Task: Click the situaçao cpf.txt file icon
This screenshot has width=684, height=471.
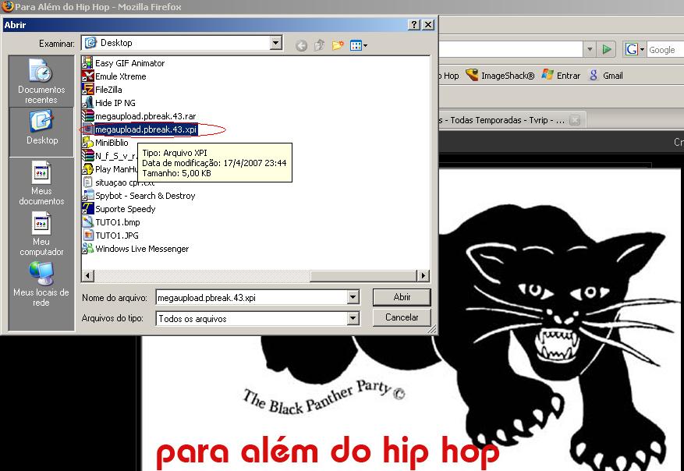Action: tap(87, 182)
